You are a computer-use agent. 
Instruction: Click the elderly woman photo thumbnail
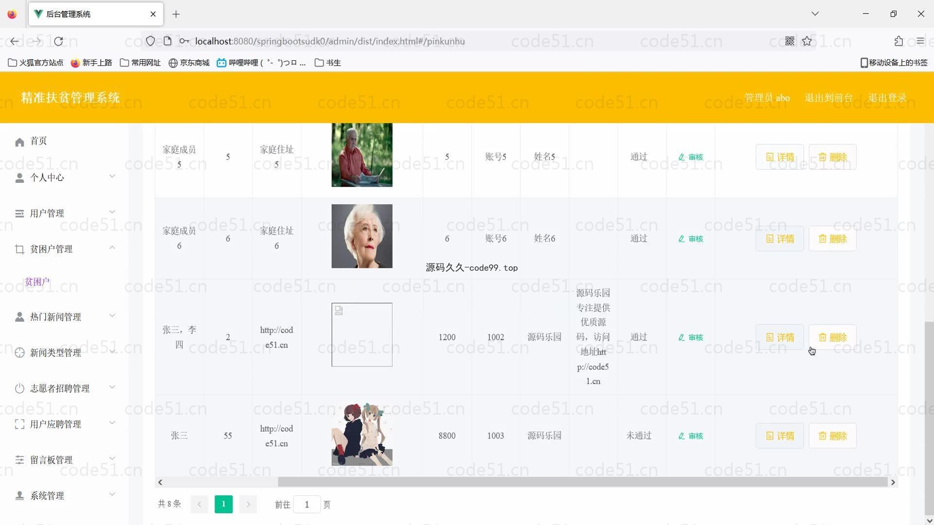[x=362, y=236]
